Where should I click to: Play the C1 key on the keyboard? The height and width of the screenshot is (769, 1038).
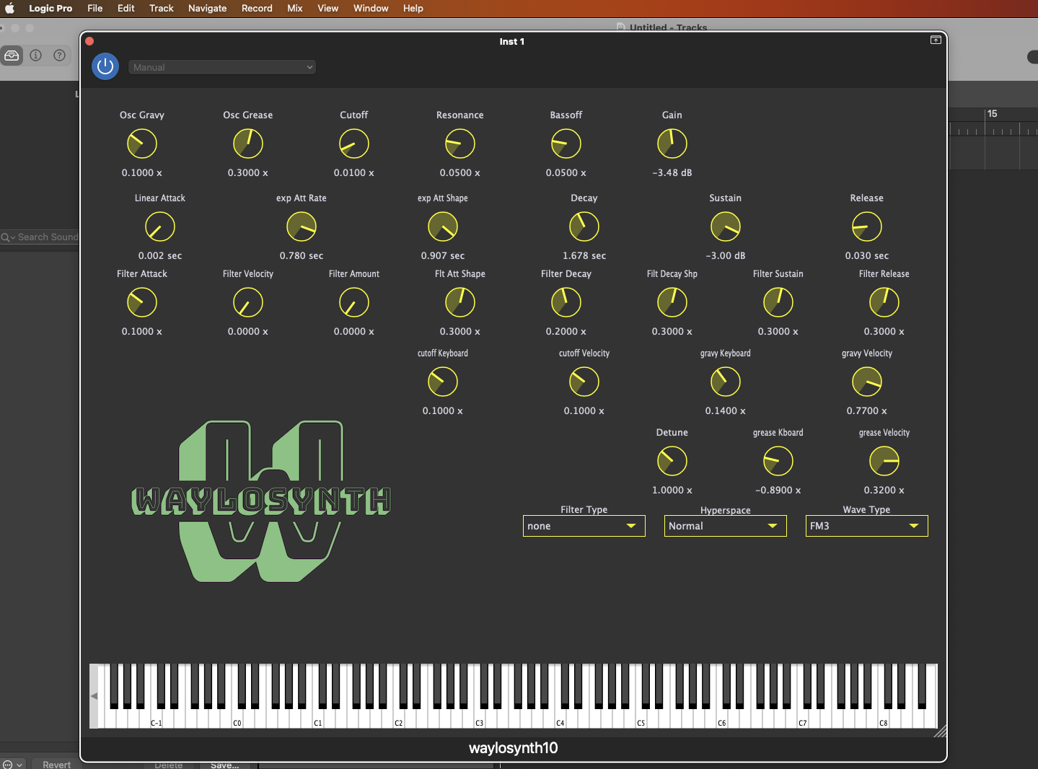[x=318, y=719]
